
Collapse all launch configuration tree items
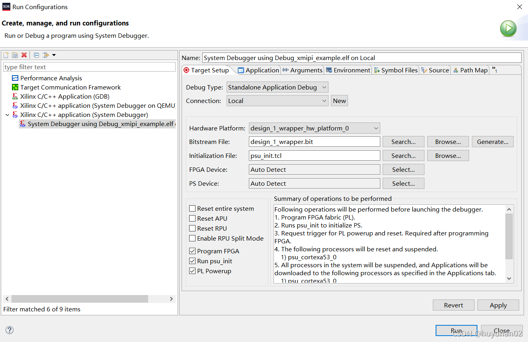tap(36, 55)
